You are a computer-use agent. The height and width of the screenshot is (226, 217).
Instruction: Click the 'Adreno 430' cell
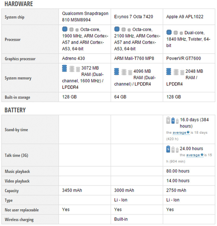pyautogui.click(x=73, y=59)
